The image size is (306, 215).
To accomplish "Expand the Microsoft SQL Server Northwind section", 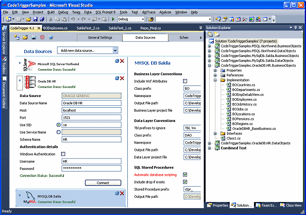I will (20, 62).
